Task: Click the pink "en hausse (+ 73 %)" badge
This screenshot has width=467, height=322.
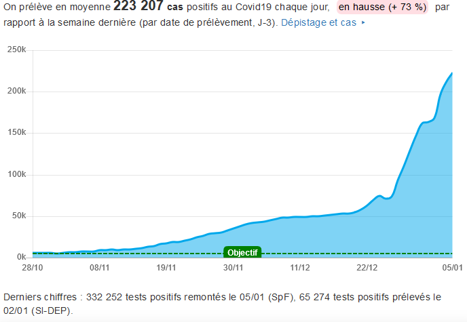Action: [383, 8]
